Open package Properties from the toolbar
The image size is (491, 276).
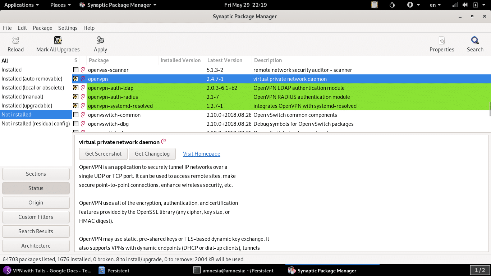click(442, 44)
